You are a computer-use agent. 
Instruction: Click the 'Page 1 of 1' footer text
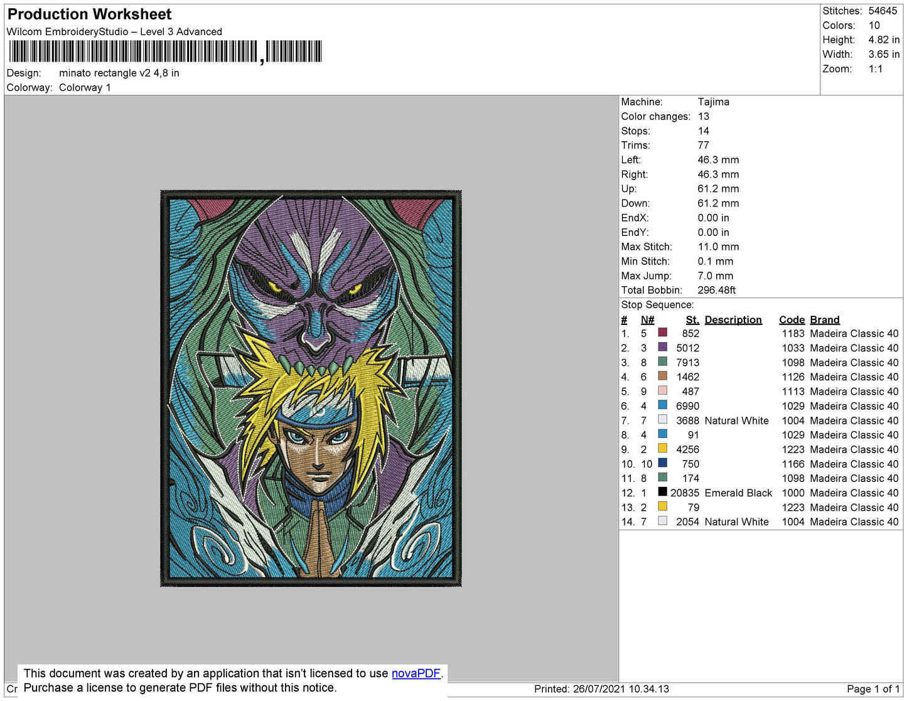tap(873, 689)
